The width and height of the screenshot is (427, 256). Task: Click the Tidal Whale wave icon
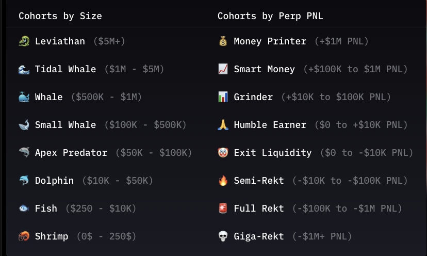click(x=24, y=69)
